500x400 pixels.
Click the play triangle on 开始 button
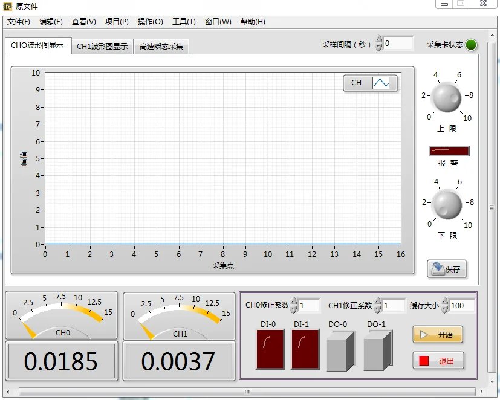coord(424,335)
